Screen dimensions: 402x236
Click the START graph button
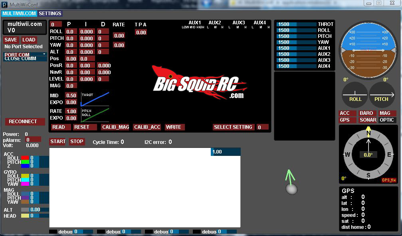click(57, 142)
